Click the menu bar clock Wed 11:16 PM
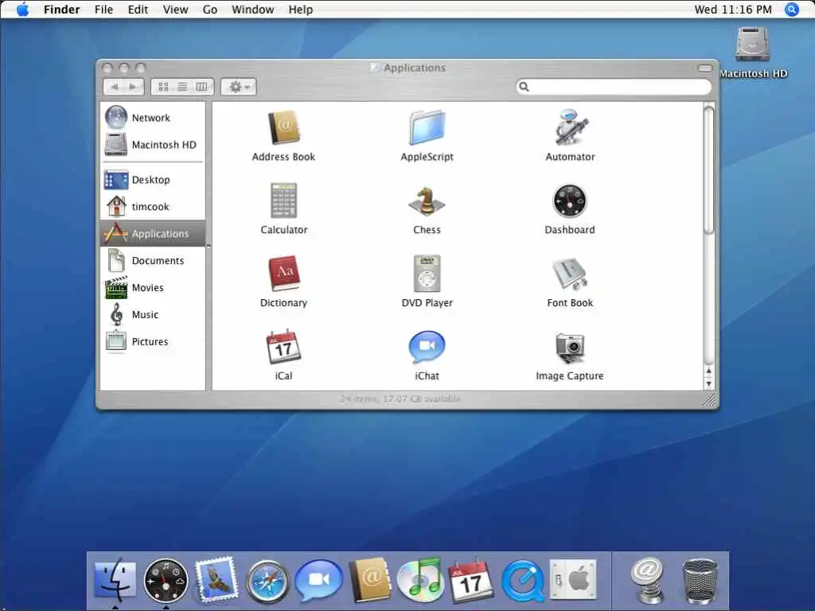Viewport: 815px width, 611px height. pyautogui.click(x=733, y=10)
